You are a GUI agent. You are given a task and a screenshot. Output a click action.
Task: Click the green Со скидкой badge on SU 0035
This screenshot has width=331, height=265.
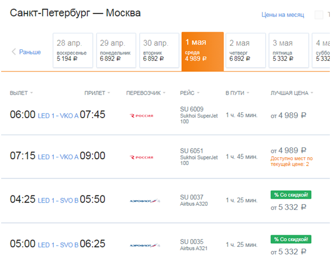coord(291,239)
